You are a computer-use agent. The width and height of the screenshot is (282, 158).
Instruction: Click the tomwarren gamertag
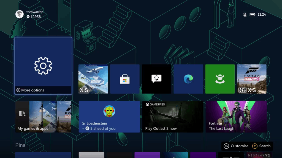pyautogui.click(x=35, y=12)
